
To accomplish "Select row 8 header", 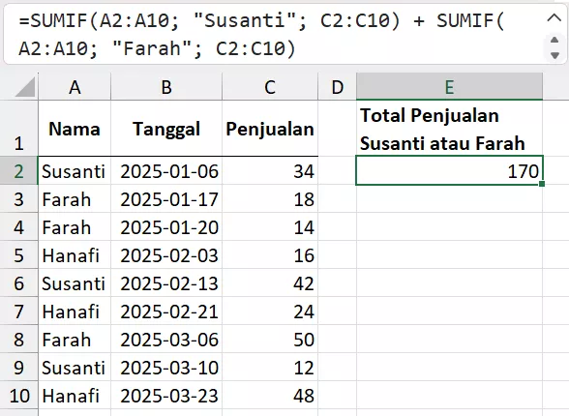I will click(x=19, y=339).
